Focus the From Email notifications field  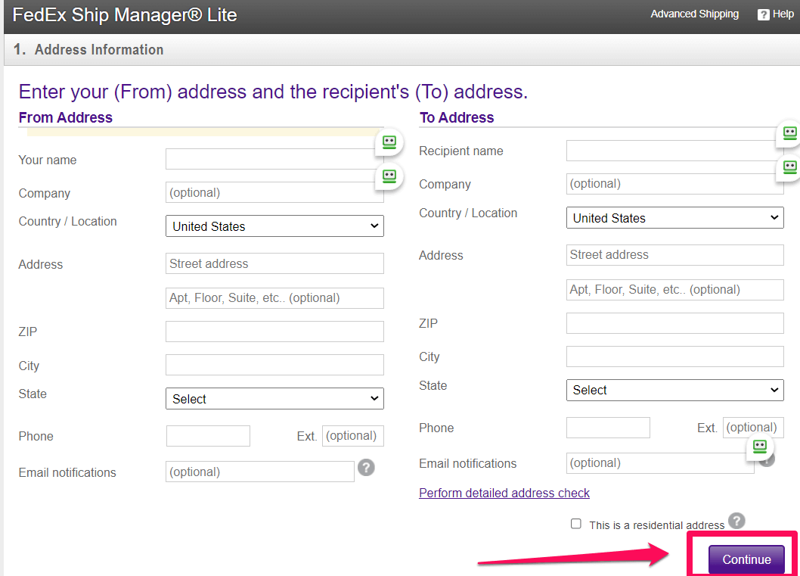point(260,472)
